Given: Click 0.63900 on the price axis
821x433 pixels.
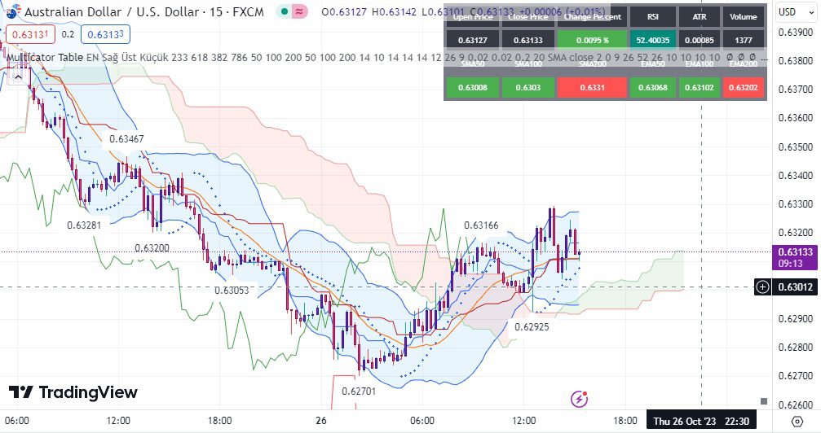Looking at the screenshot, I should [x=796, y=33].
